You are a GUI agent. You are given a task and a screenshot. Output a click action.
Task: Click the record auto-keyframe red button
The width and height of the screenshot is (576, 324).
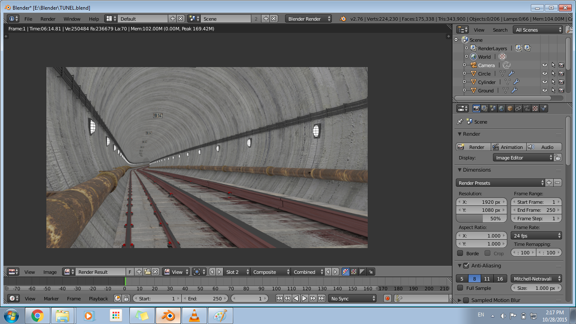click(388, 298)
